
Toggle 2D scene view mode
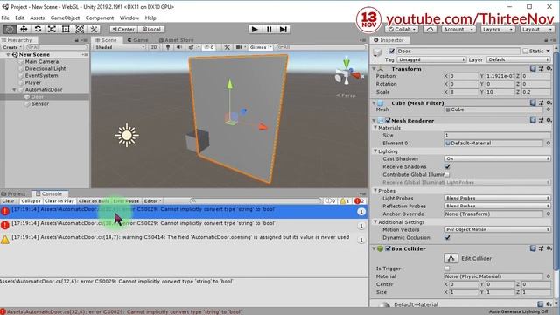click(x=154, y=47)
